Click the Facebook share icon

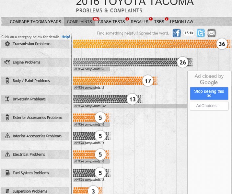click(177, 33)
